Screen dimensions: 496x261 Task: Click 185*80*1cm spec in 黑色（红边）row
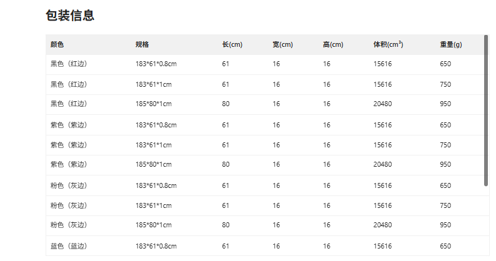[153, 104]
